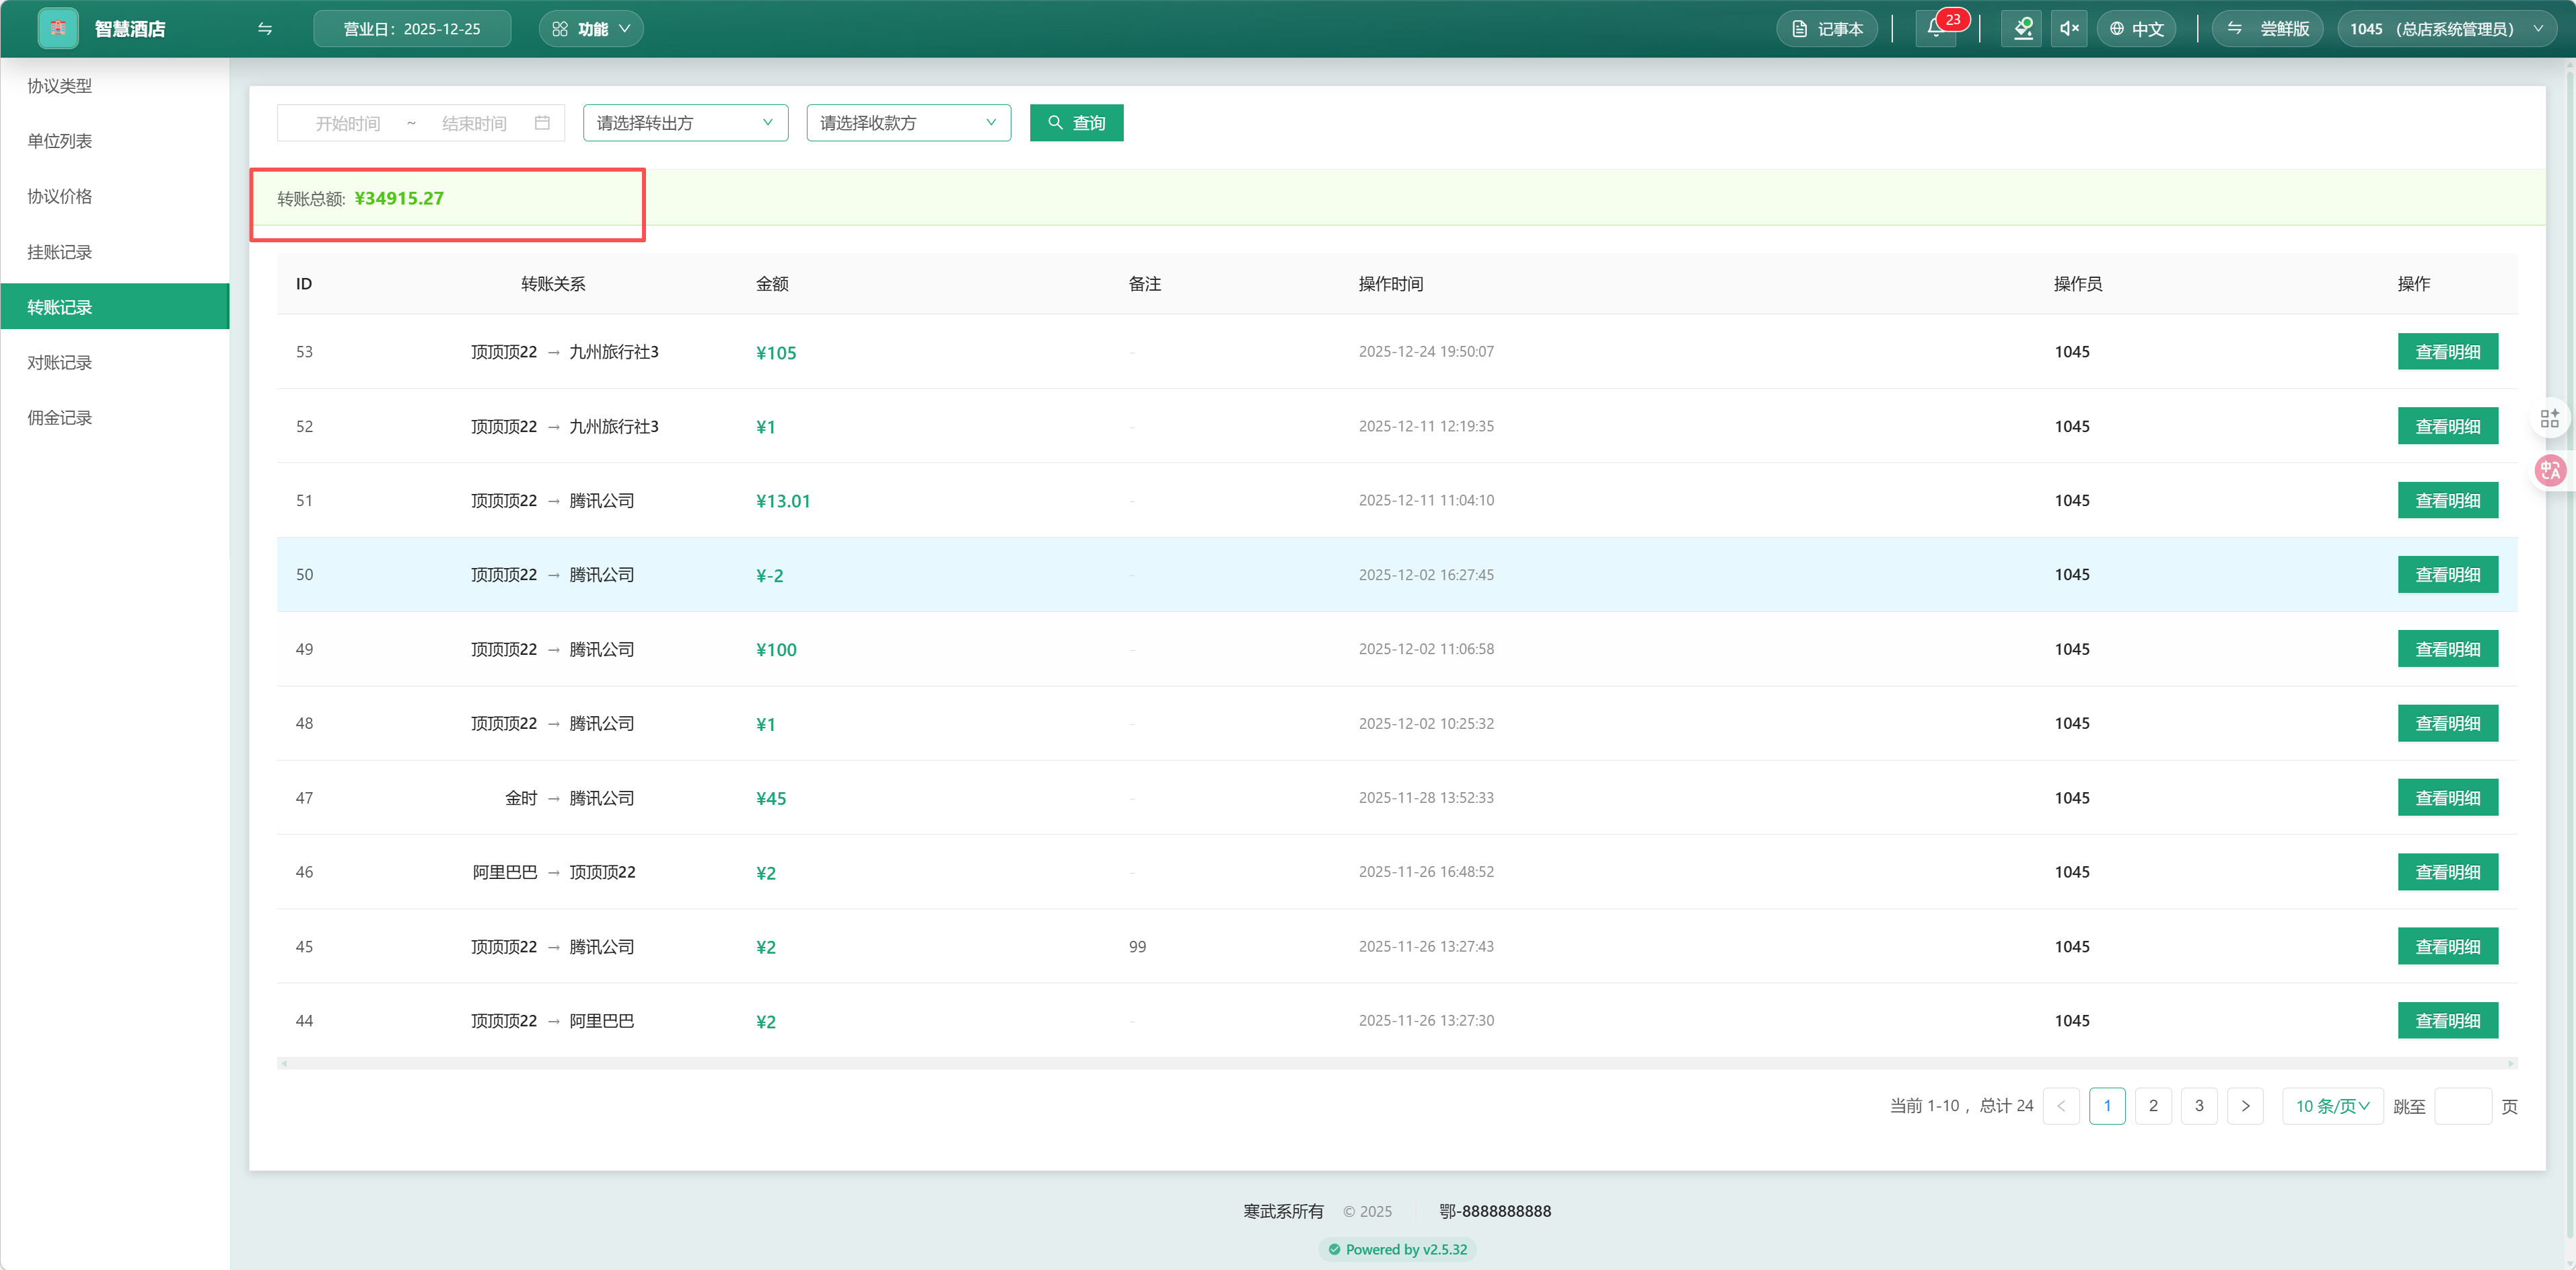Toggle the muted speaker icon
Viewport: 2576px width, 1270px height.
[2069, 28]
